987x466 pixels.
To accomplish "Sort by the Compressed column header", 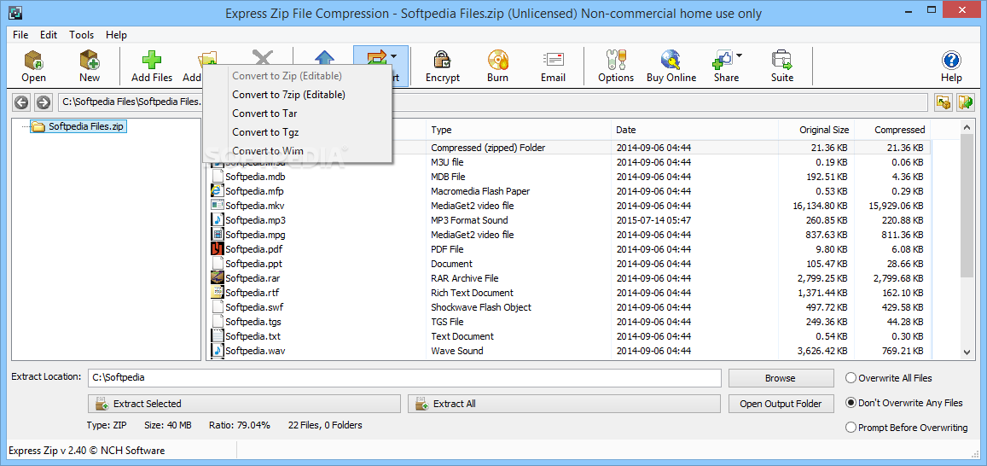I will pyautogui.click(x=892, y=130).
